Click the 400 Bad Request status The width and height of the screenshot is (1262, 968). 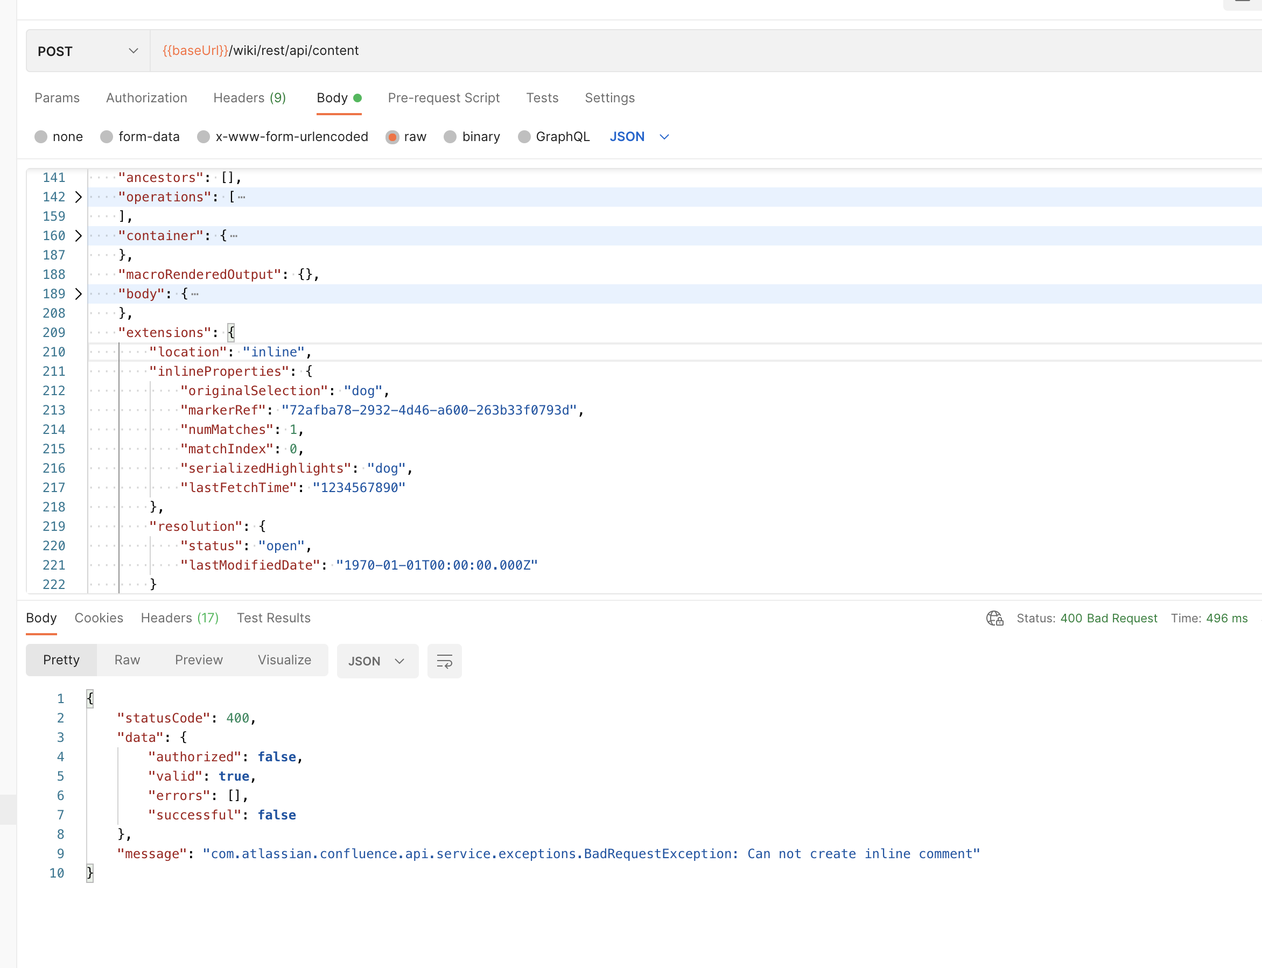[1109, 618]
